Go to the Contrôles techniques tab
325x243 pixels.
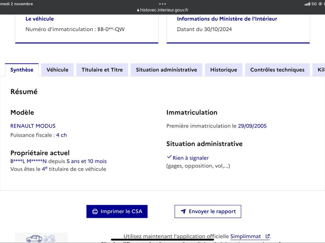click(x=277, y=70)
